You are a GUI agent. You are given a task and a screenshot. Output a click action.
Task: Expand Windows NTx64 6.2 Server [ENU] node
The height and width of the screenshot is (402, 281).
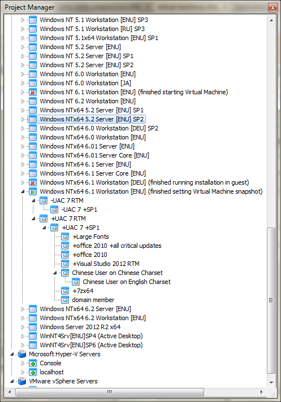[23, 309]
